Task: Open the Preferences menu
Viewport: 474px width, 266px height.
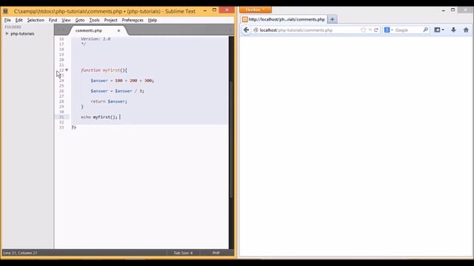Action: tap(133, 20)
